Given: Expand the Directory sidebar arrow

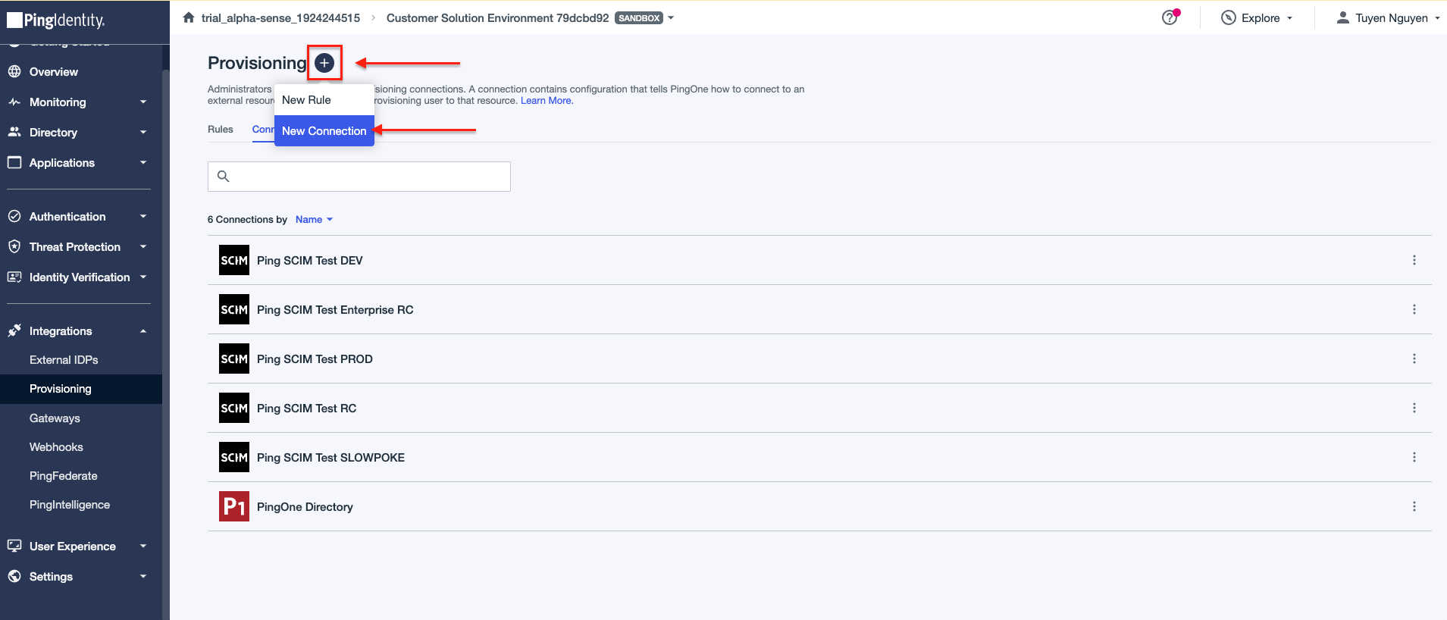Looking at the screenshot, I should (143, 132).
